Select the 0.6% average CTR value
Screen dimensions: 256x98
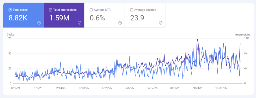tap(97, 18)
